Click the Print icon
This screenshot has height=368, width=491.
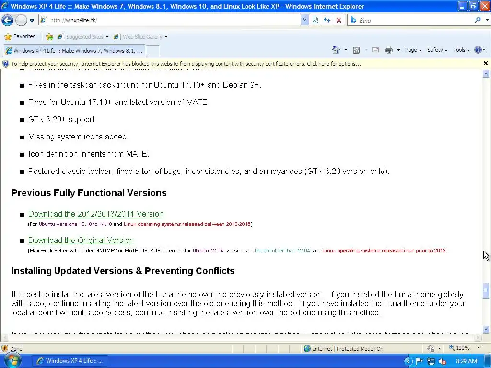(x=388, y=50)
